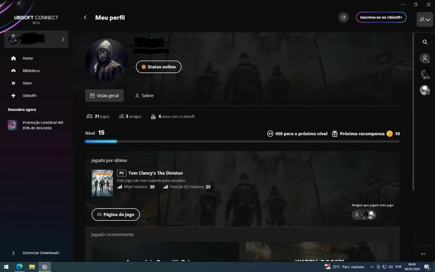Expand the account card chevron in sidebar

pyautogui.click(x=63, y=39)
